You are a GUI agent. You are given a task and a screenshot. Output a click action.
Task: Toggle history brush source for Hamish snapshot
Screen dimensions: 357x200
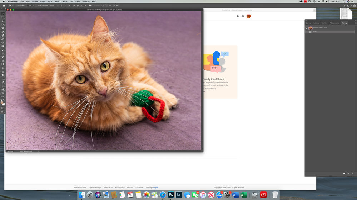307,28
